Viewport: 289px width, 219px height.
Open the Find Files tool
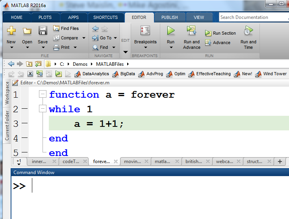[x=66, y=28]
